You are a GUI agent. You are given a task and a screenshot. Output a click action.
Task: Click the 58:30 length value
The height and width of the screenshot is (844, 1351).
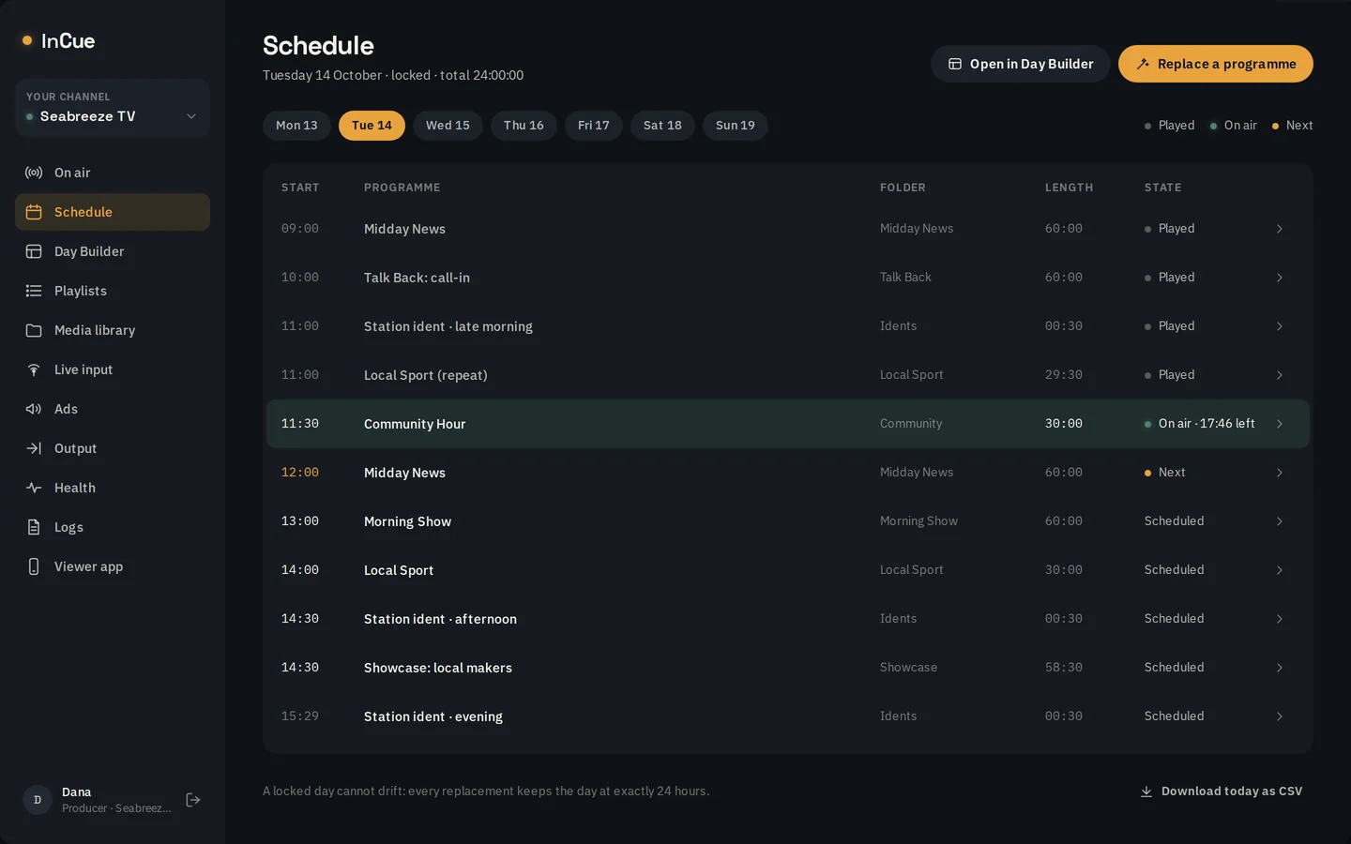point(1064,668)
